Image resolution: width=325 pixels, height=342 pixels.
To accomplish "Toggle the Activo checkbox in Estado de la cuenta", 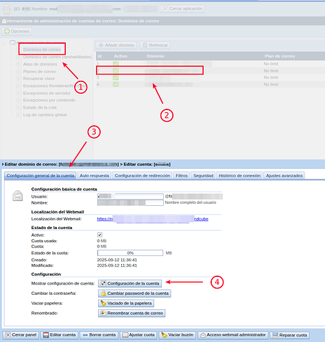I will pos(99,235).
